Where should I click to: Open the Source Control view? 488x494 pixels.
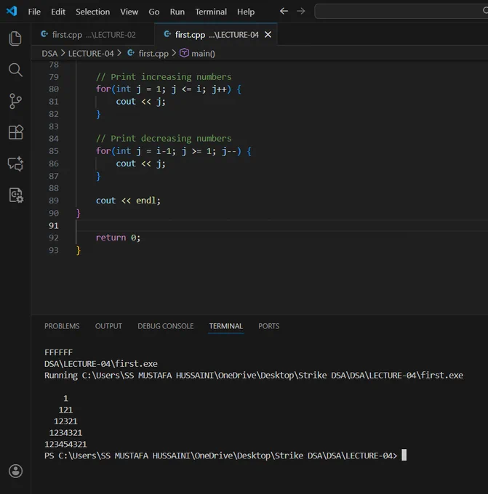(15, 101)
